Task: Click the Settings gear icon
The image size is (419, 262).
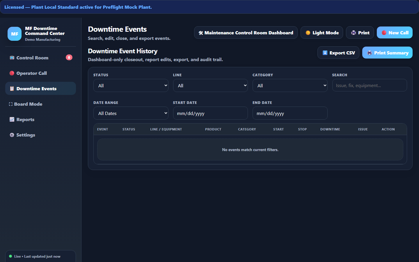Action: pyautogui.click(x=12, y=135)
